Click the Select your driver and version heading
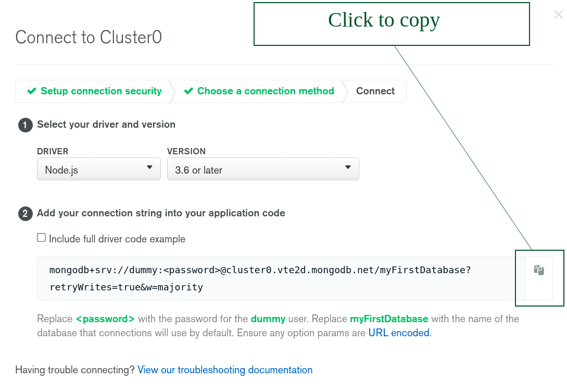The height and width of the screenshot is (391, 567). pos(106,125)
